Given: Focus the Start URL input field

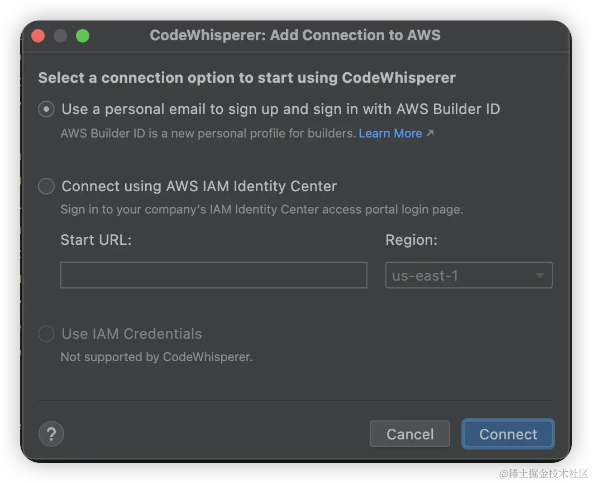Looking at the screenshot, I should (x=214, y=275).
